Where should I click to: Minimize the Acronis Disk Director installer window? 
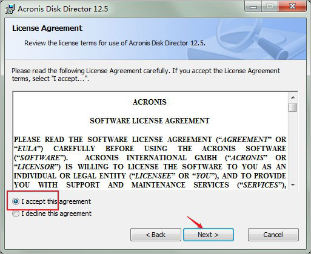[x=253, y=7]
